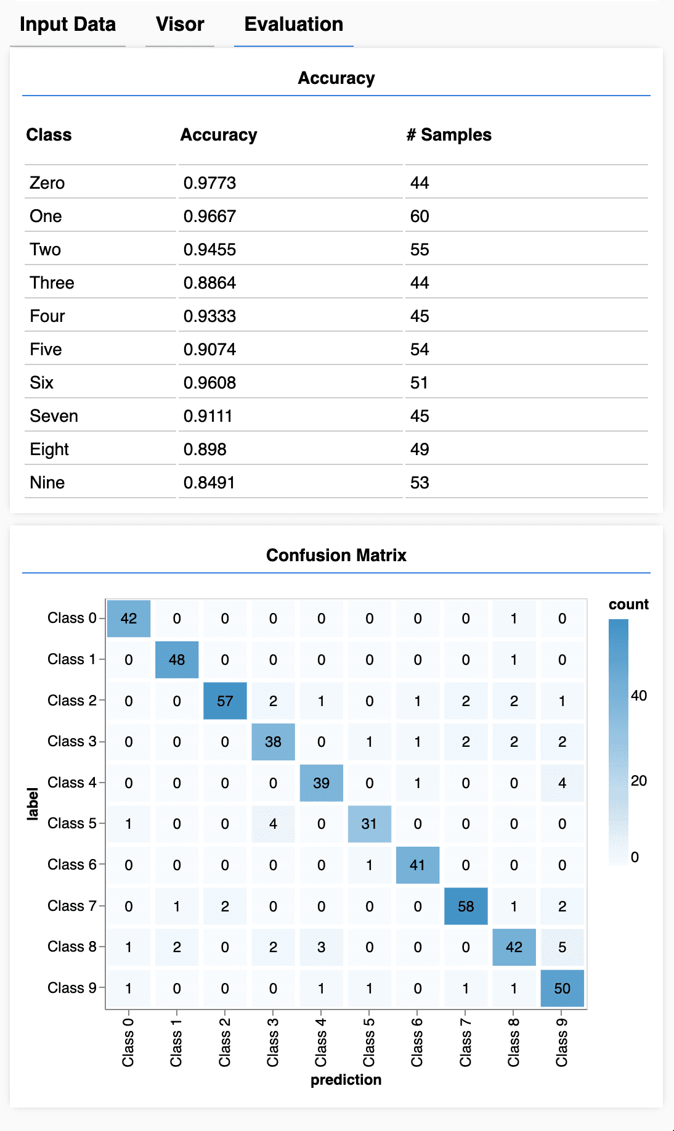This screenshot has height=1131, width=674.
Task: Click the Class 6 prediction axis label
Action: 417,1042
